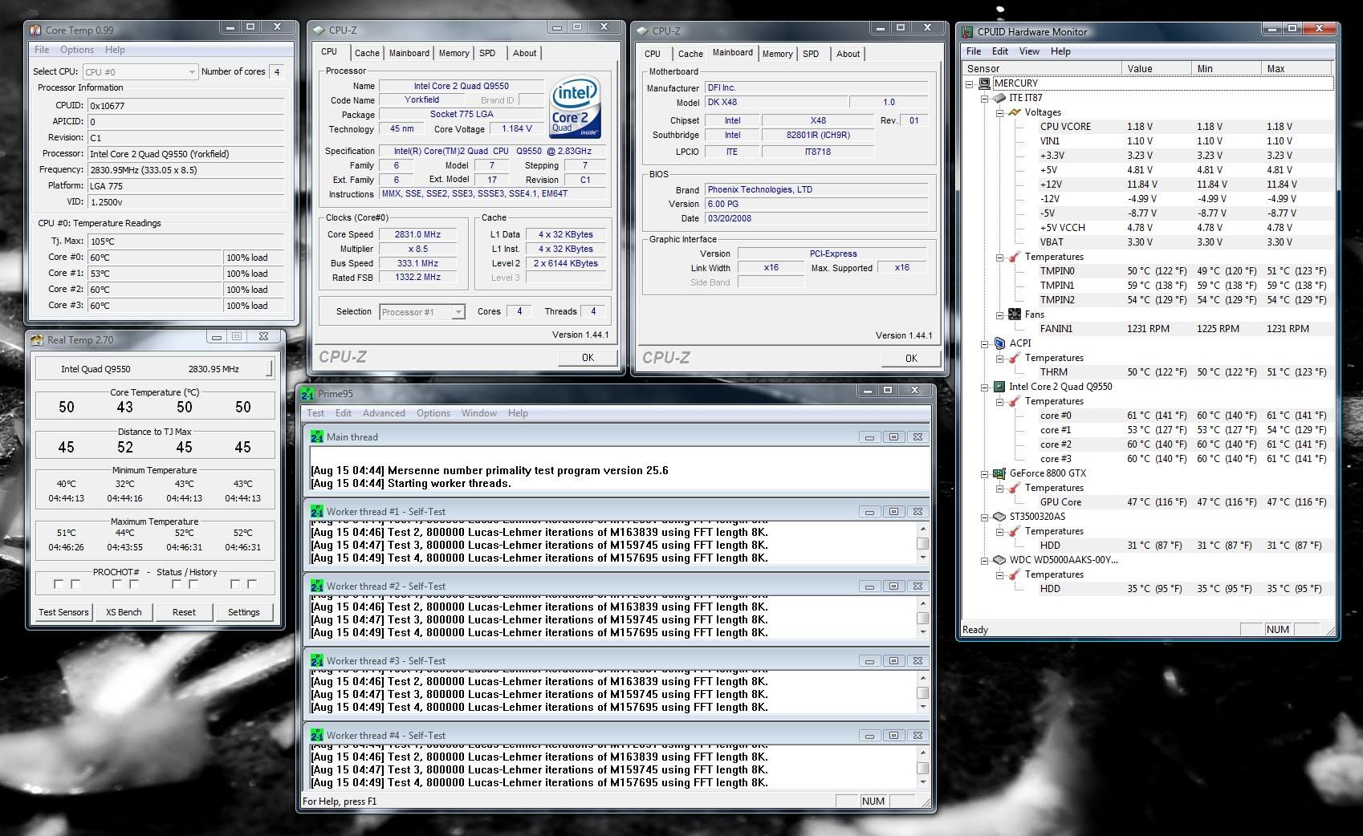Collapse the Fans node
This screenshot has width=1363, height=836.
1000,315
